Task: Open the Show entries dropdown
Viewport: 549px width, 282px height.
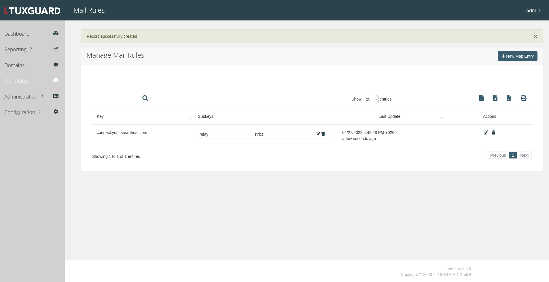Action: coord(371,99)
